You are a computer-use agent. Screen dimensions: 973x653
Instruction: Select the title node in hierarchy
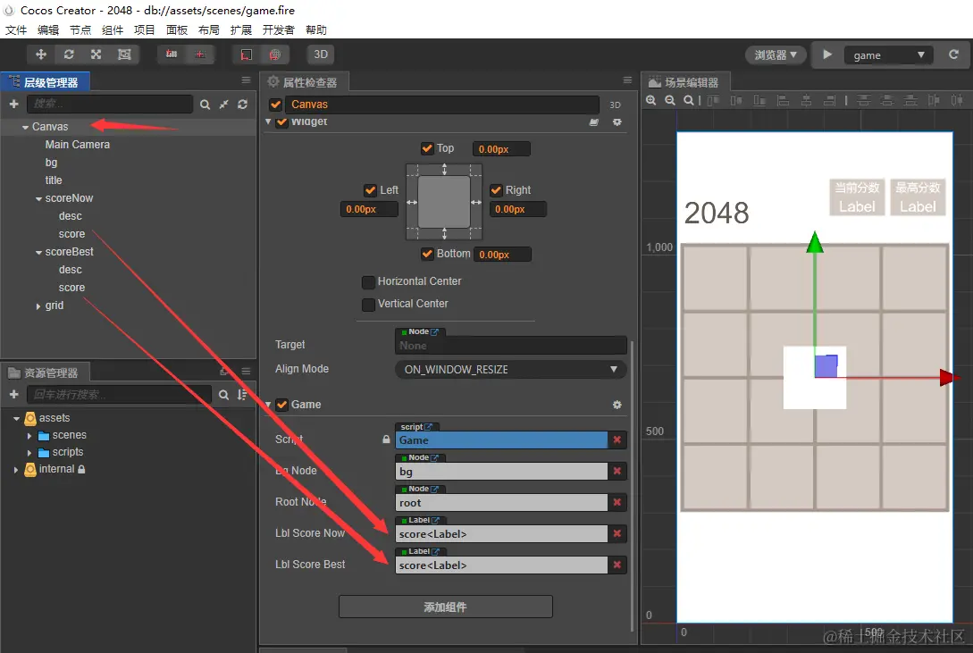click(x=54, y=180)
